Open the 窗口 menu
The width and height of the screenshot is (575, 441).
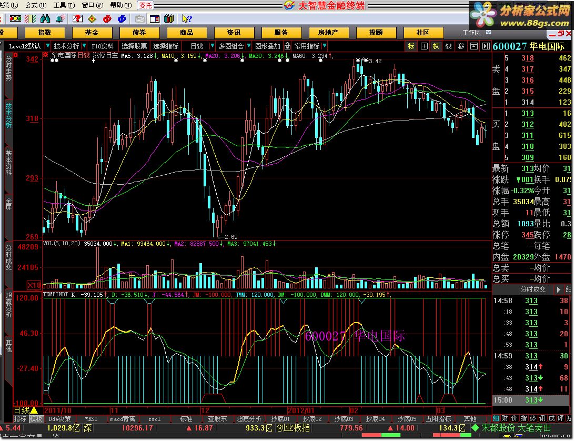click(x=93, y=5)
